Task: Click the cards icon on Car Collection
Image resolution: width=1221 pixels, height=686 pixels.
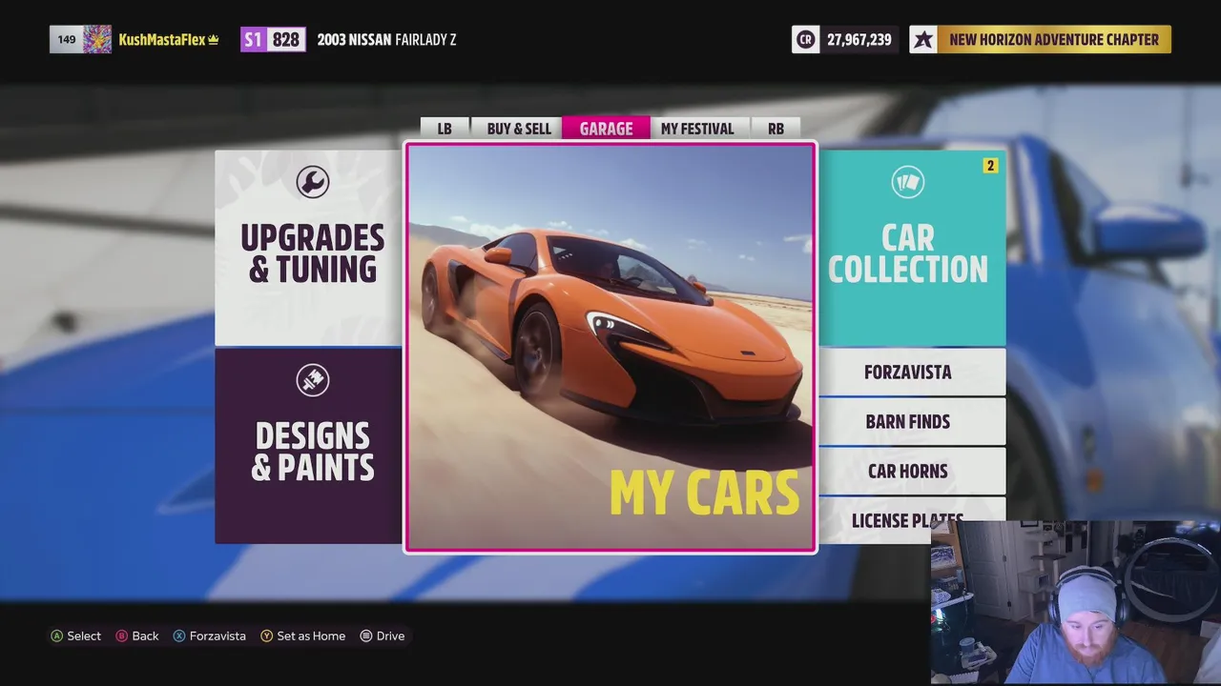Action: coord(907,181)
